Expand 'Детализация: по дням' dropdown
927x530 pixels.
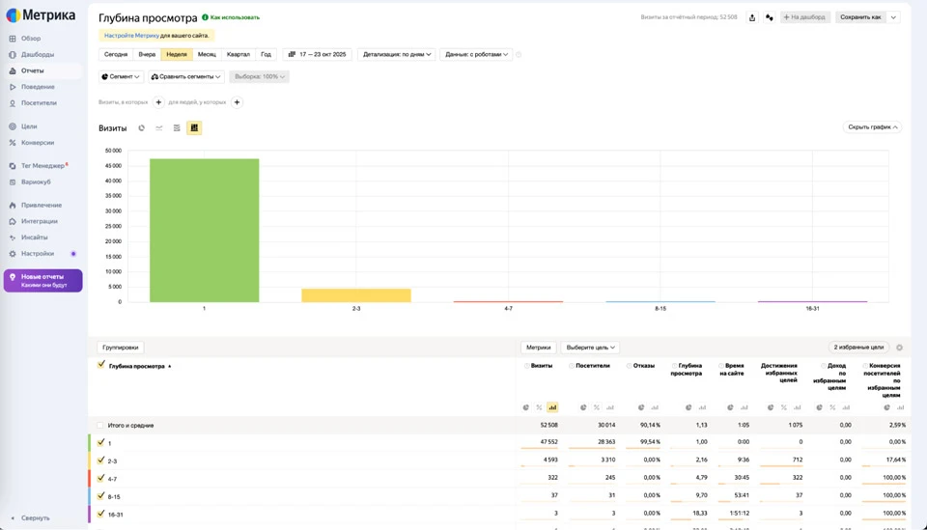click(396, 54)
